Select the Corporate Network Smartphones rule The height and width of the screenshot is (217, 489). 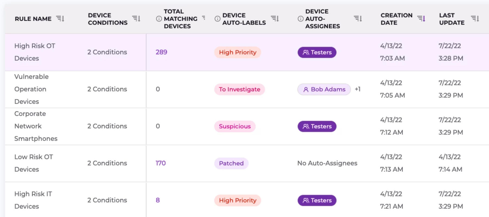[x=36, y=126]
